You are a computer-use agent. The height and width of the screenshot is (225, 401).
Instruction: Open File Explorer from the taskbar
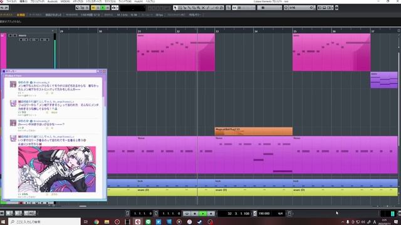point(107,222)
